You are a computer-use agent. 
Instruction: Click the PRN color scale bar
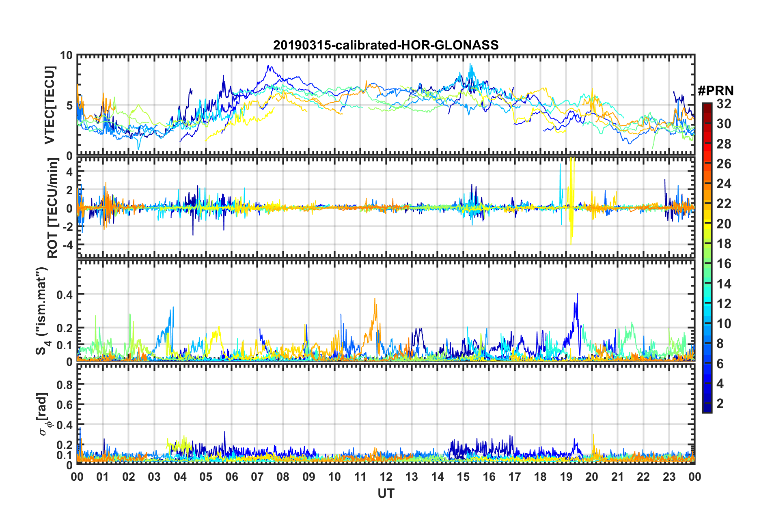(x=707, y=258)
